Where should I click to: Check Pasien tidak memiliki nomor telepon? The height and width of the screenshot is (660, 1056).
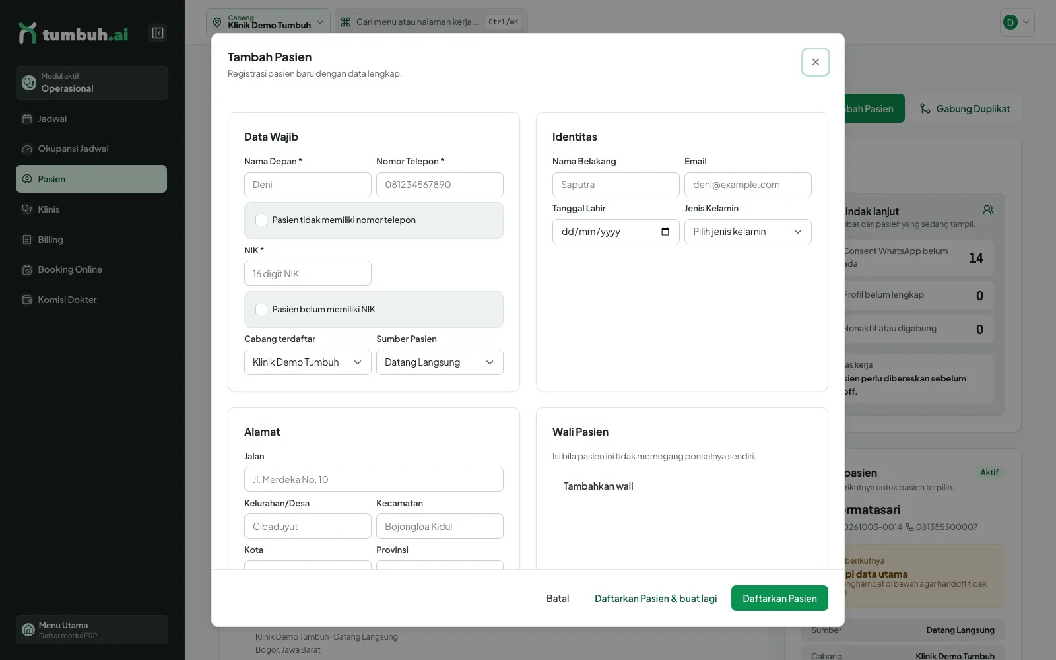[x=261, y=220]
